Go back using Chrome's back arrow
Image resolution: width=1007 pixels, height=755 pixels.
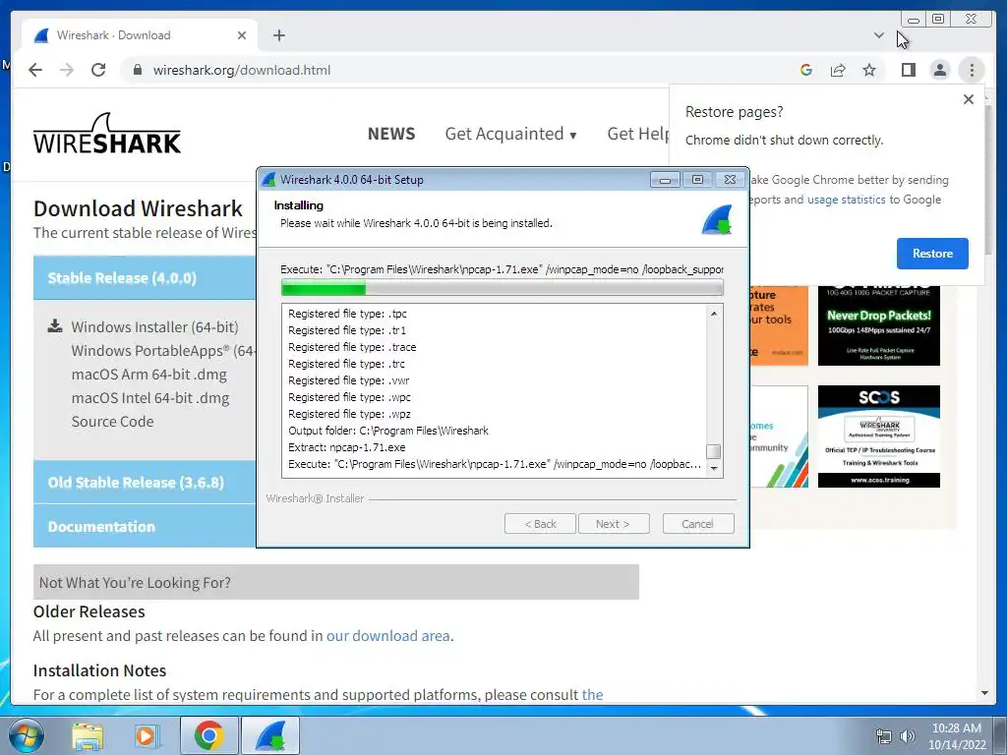[35, 70]
